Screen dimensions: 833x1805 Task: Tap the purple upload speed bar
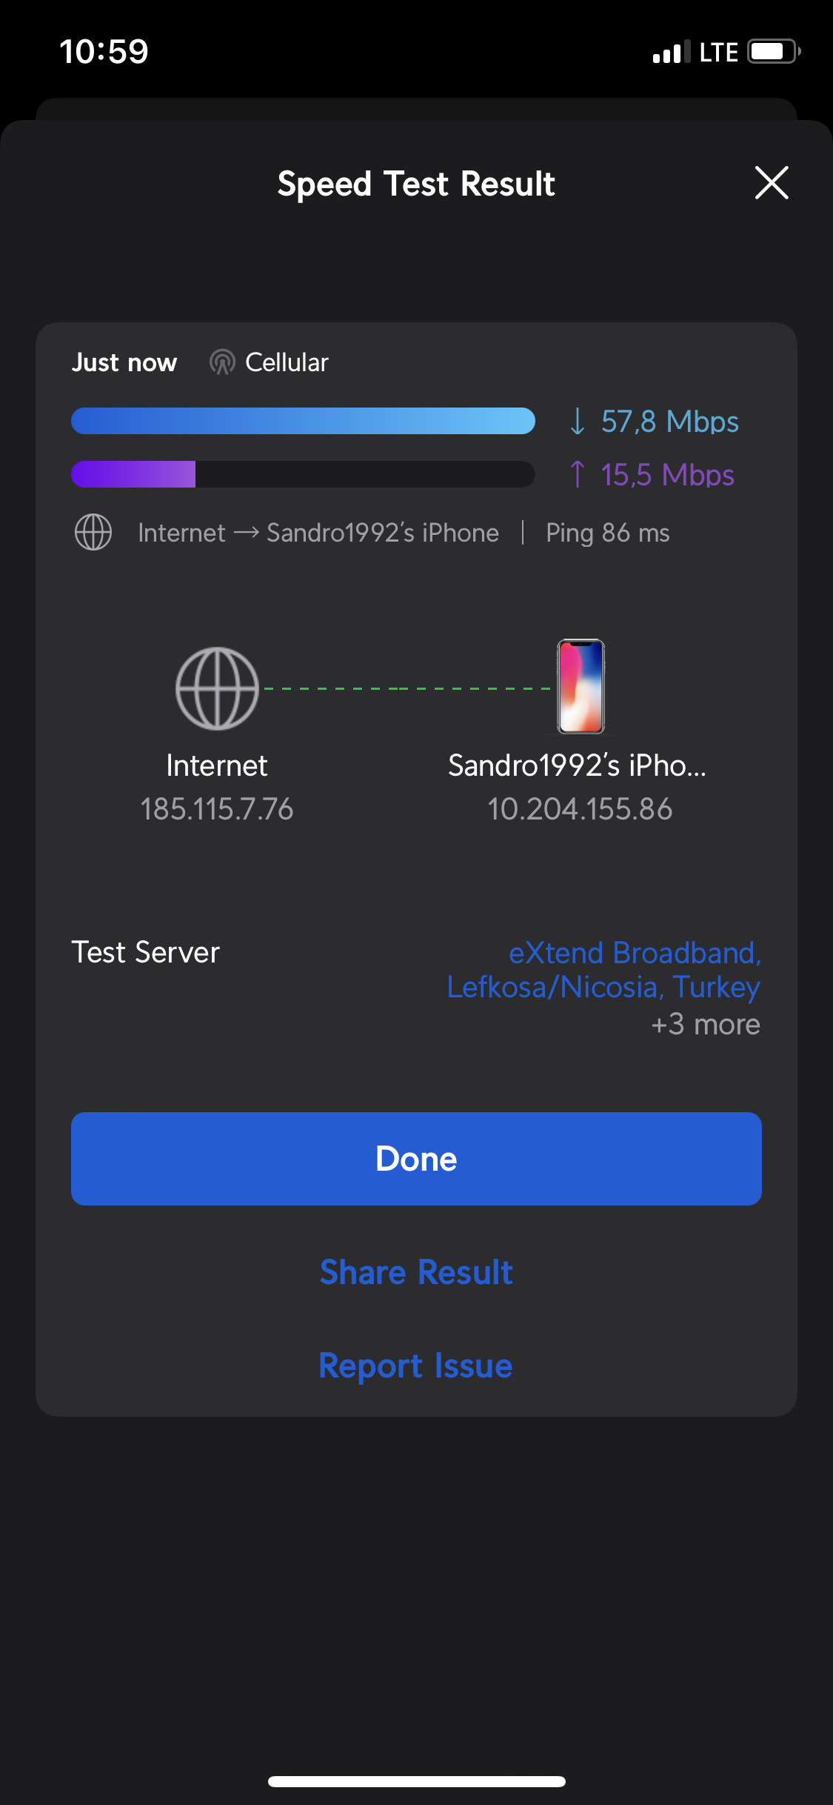point(134,474)
